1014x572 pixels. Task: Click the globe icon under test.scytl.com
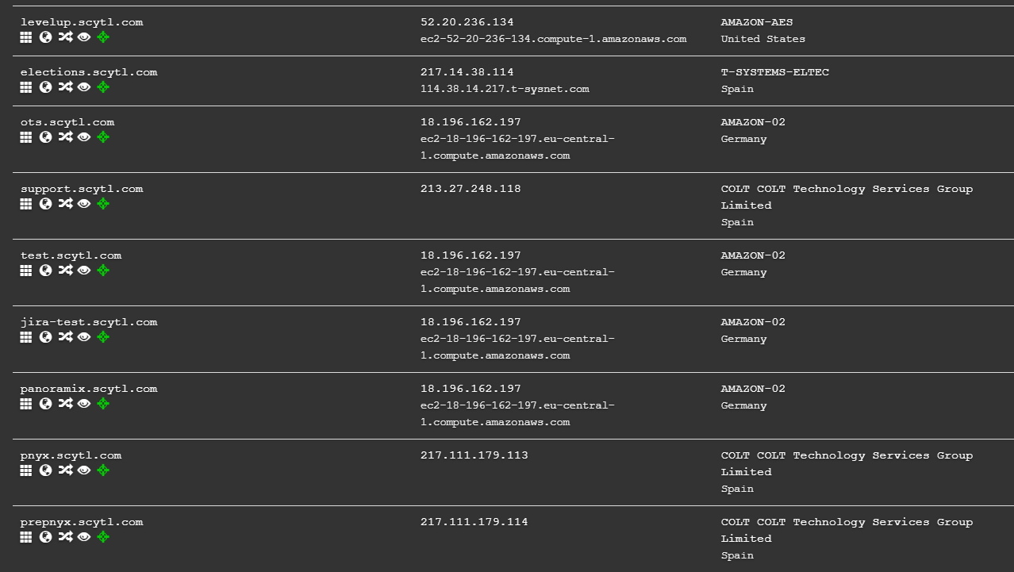click(45, 271)
